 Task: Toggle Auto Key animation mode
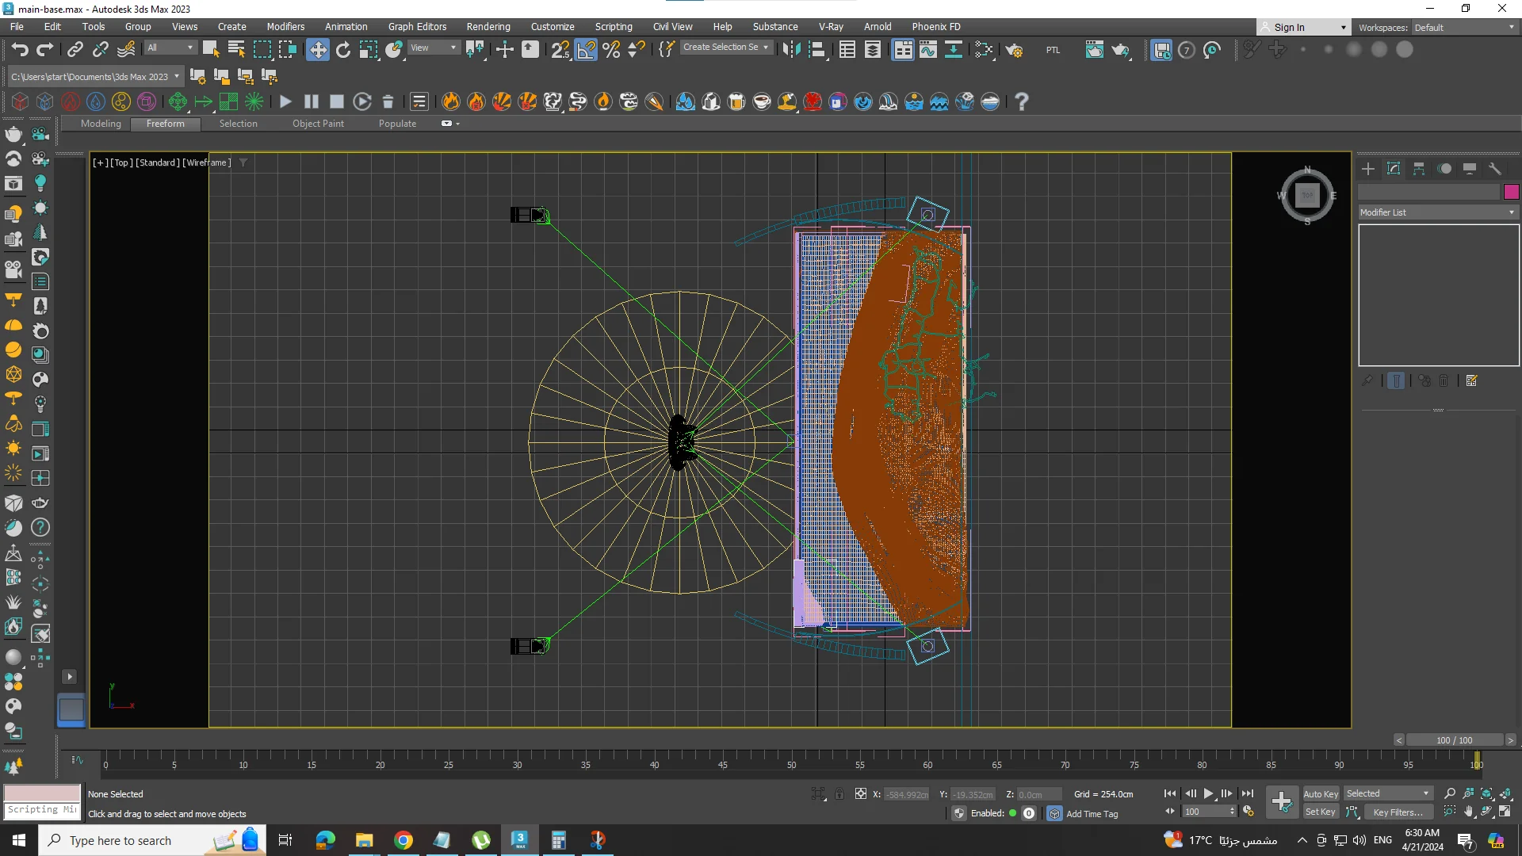1321,793
